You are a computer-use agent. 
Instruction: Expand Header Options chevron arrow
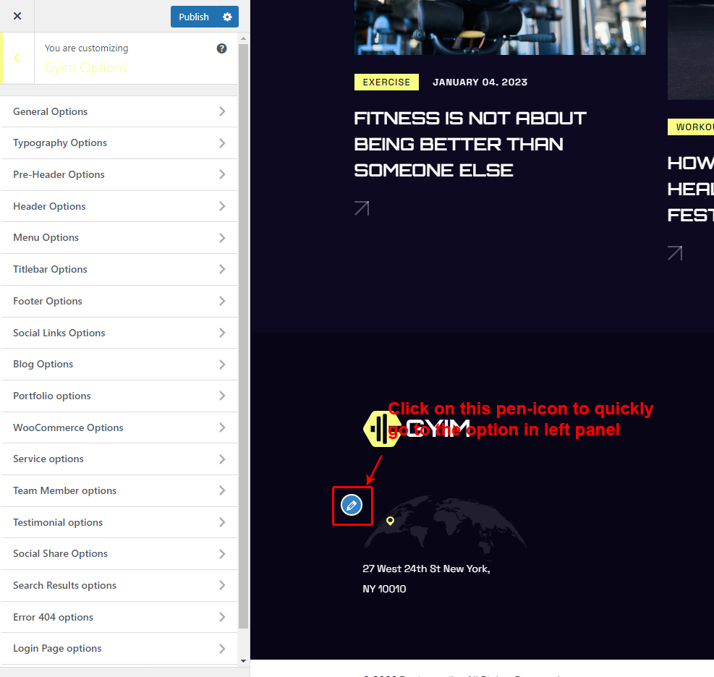point(222,206)
